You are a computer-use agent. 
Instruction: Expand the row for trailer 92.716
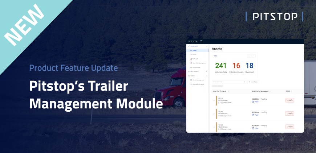214,100
